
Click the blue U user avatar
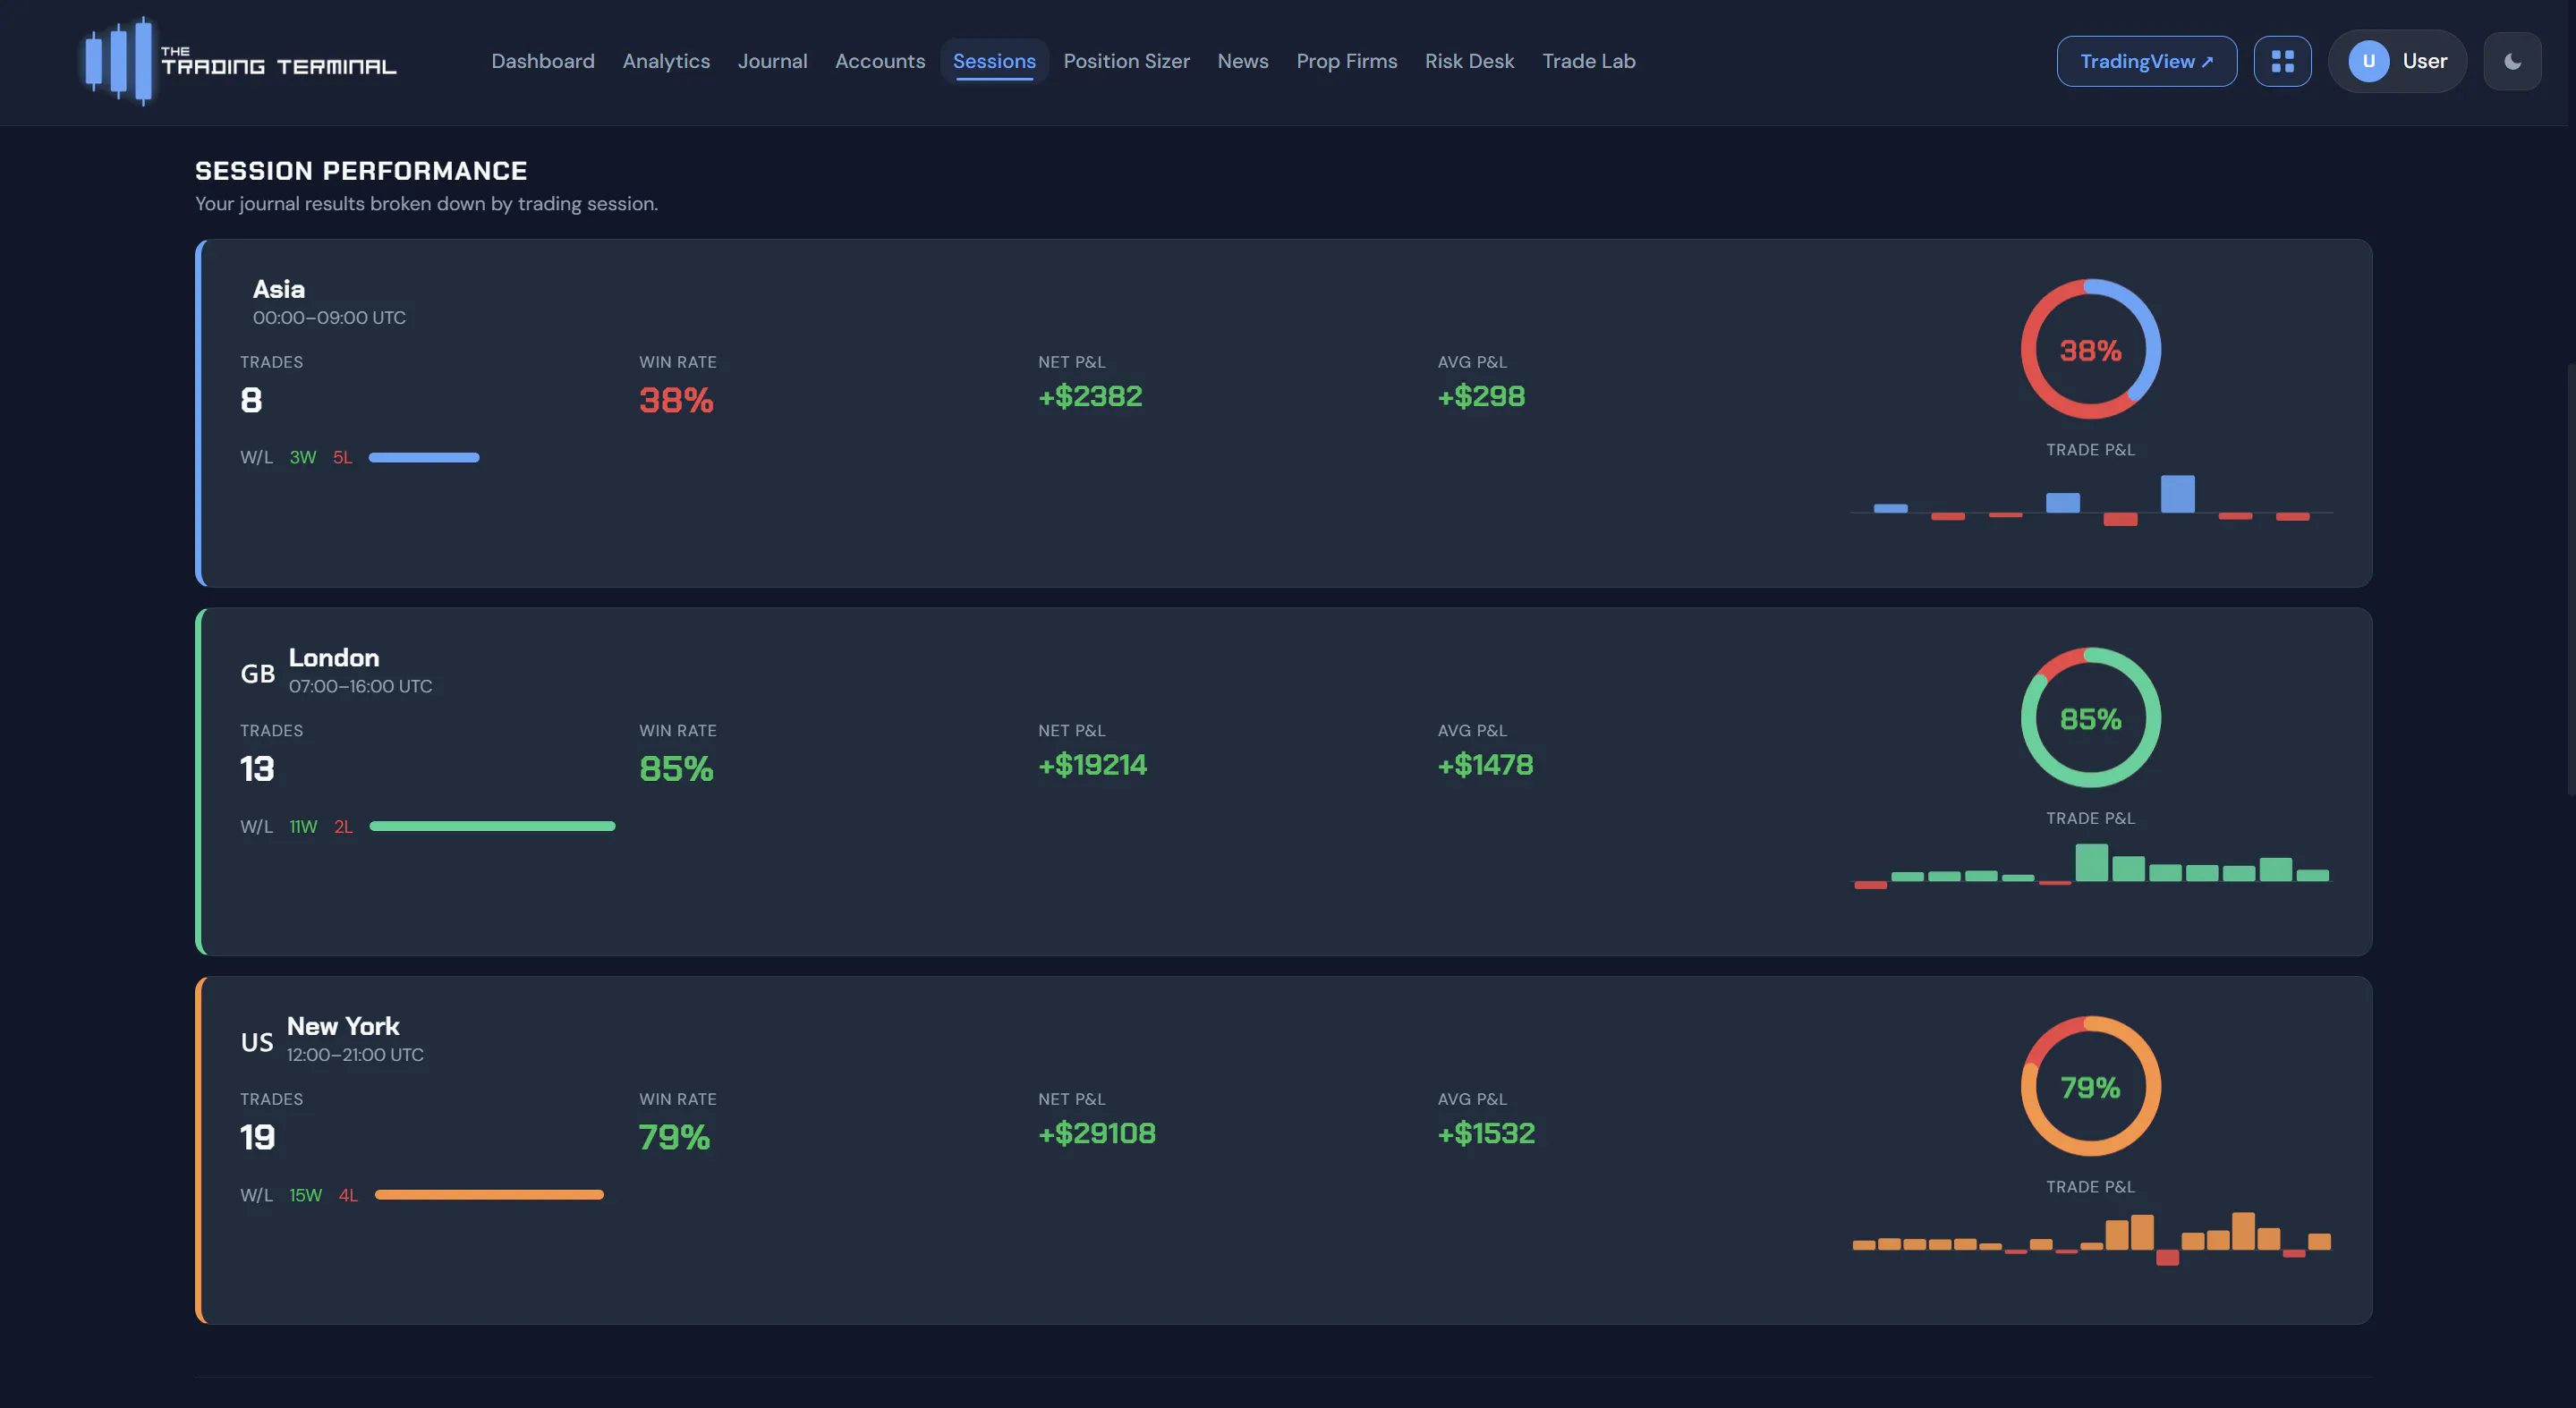[x=2368, y=61]
